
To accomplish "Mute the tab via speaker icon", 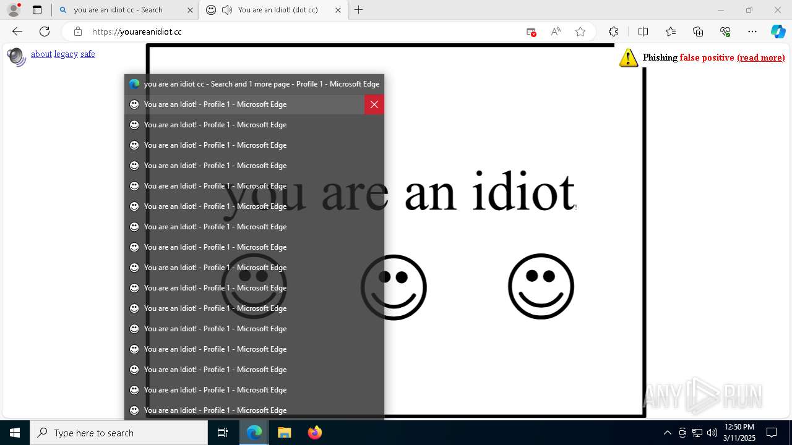I will point(227,10).
